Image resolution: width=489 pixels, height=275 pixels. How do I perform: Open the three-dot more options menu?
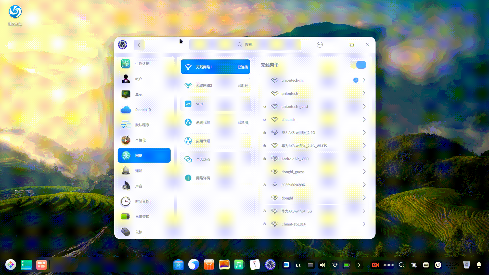coord(319,45)
